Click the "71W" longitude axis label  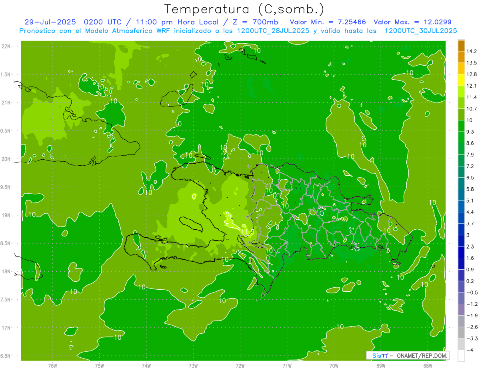tap(287, 365)
